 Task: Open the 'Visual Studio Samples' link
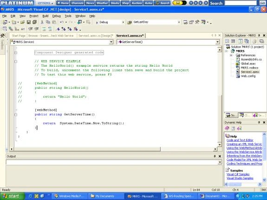[240, 178]
